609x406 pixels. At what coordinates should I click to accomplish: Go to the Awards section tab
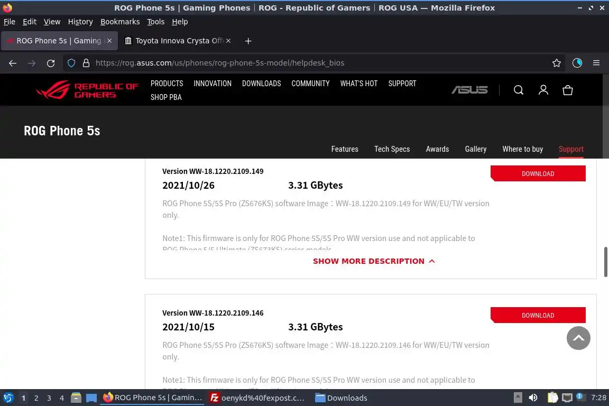pyautogui.click(x=437, y=149)
